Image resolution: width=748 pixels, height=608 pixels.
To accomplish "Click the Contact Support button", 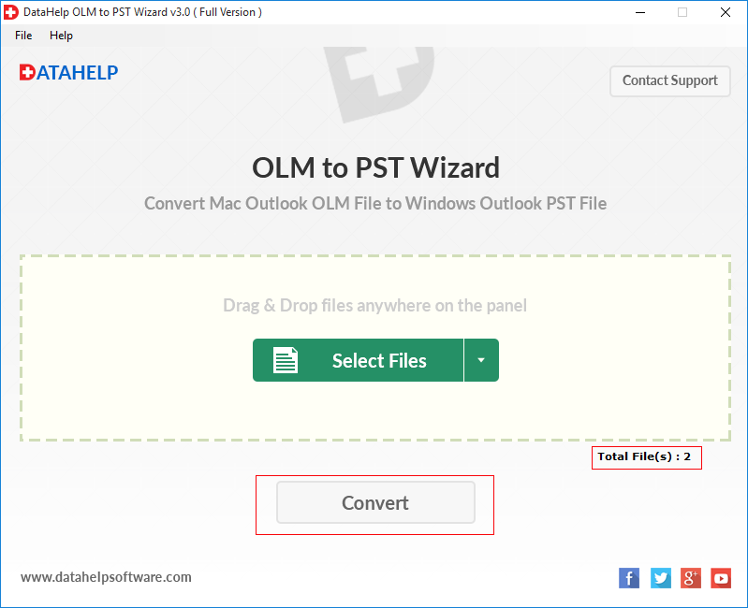I will point(669,81).
